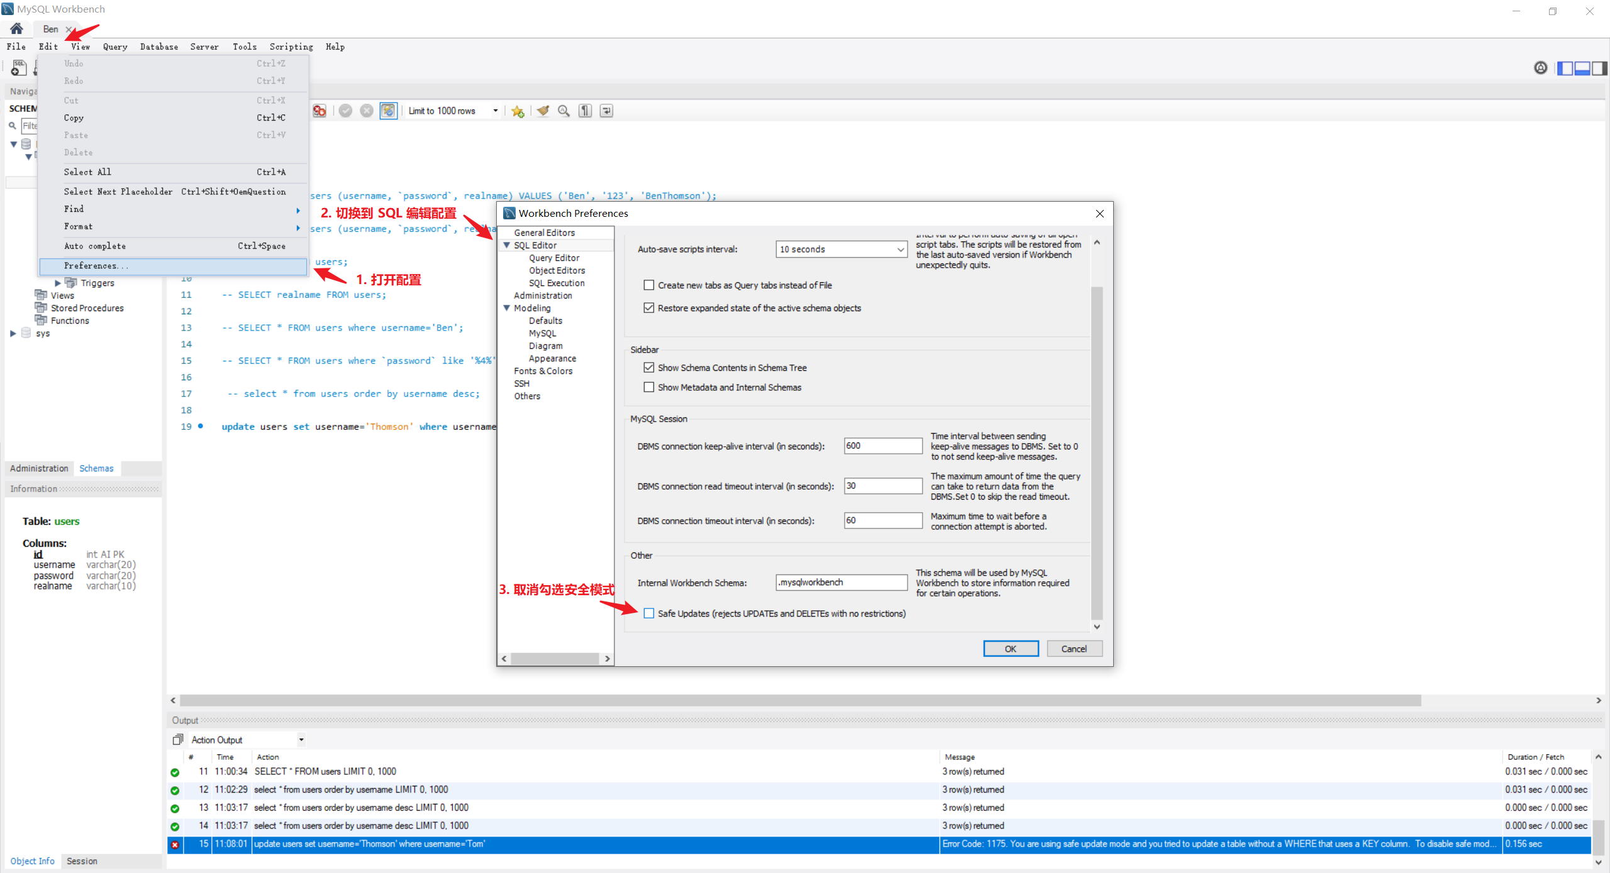Click the commit transaction checkmark icon

coord(345,111)
